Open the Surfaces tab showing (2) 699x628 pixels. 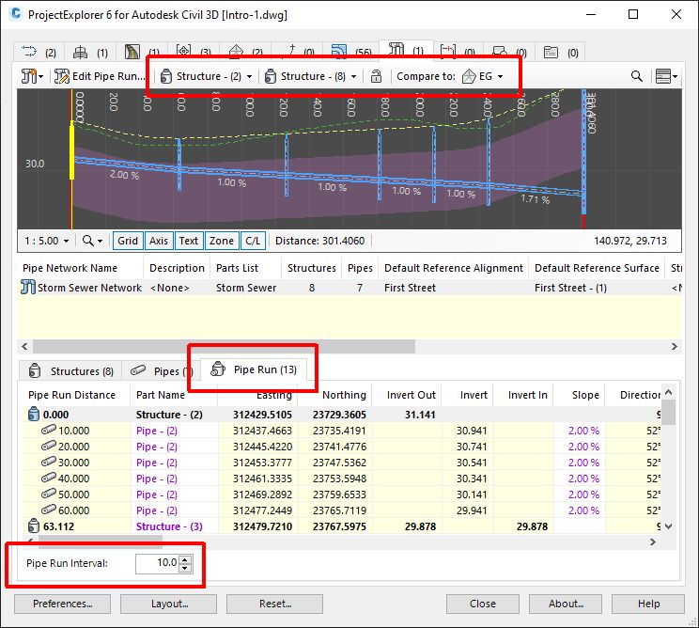click(x=245, y=53)
